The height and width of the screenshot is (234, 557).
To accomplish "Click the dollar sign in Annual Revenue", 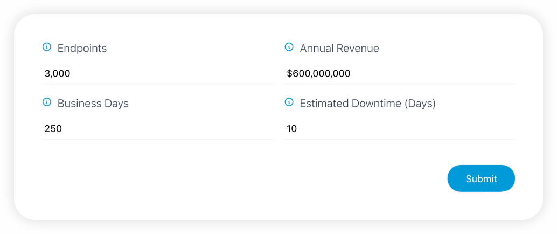I will click(x=289, y=74).
